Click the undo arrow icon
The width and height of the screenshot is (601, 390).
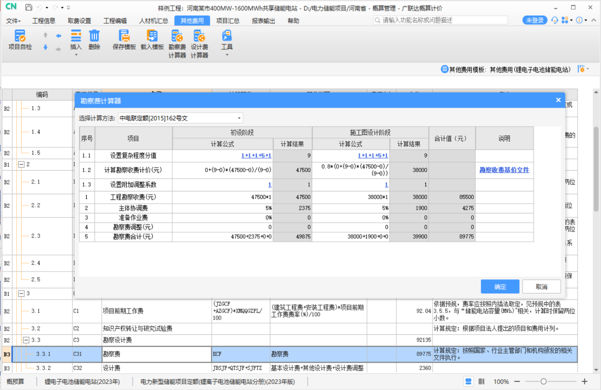(40, 7)
